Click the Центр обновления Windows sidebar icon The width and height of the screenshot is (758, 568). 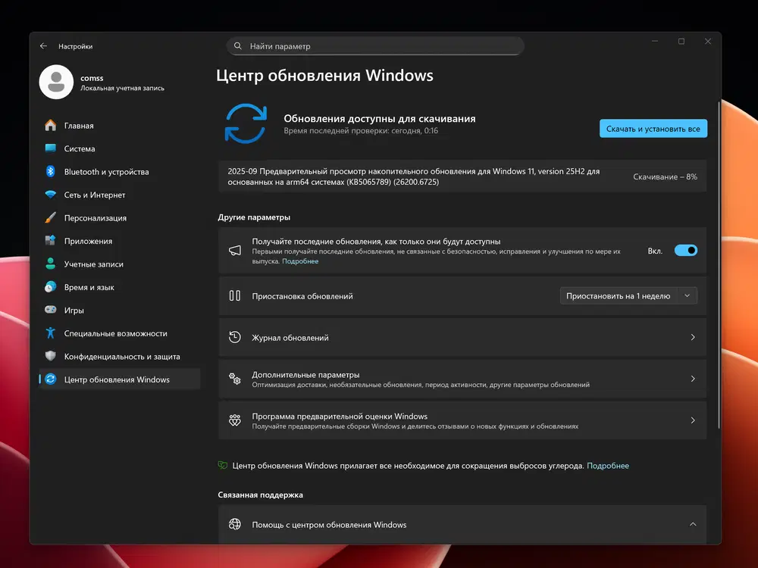pos(50,379)
